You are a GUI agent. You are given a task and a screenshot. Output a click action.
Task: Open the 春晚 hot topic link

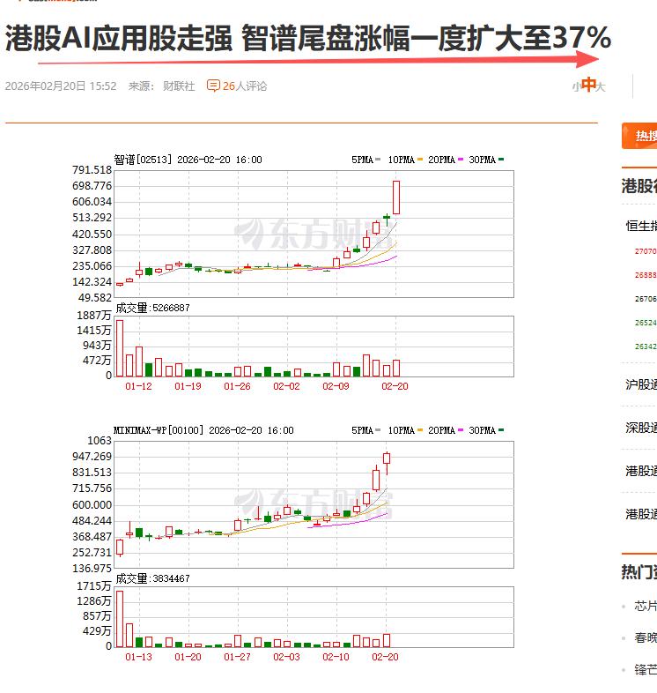646,637
